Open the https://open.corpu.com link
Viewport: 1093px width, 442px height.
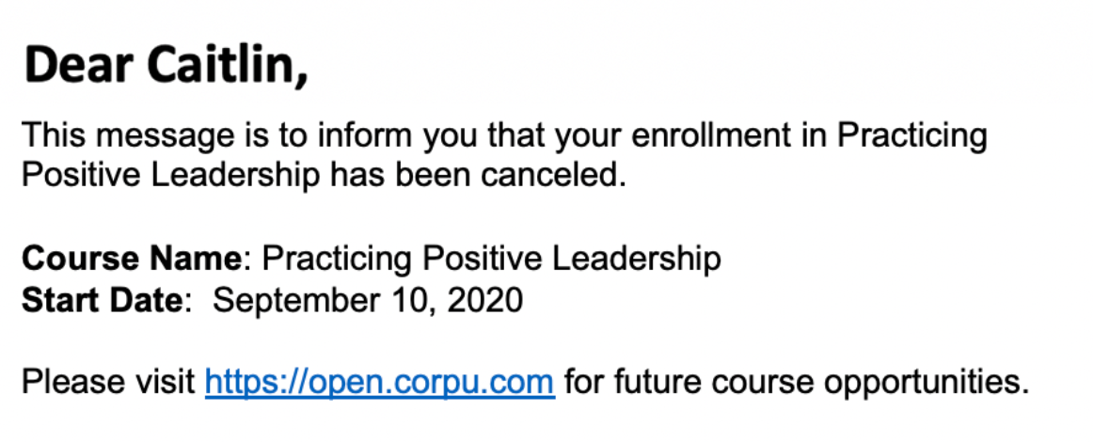coord(379,382)
